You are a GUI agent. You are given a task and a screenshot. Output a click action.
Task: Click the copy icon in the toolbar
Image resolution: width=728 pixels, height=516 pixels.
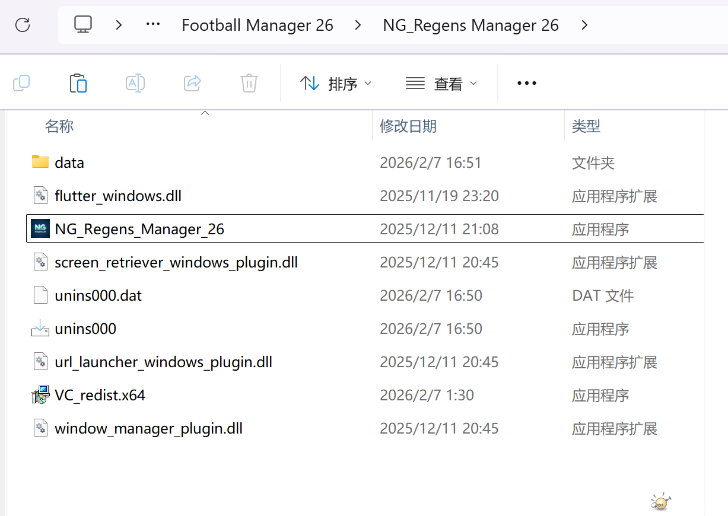pyautogui.click(x=21, y=83)
